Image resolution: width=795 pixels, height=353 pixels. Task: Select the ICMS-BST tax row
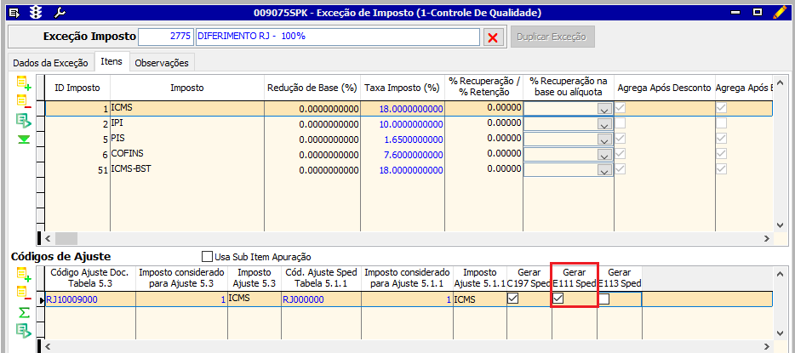tap(409, 169)
